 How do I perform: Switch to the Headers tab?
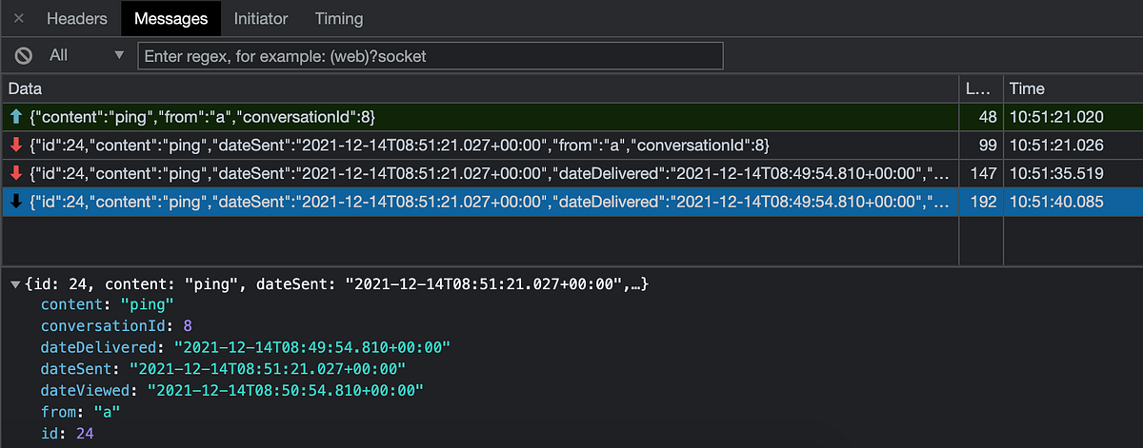[x=77, y=18]
